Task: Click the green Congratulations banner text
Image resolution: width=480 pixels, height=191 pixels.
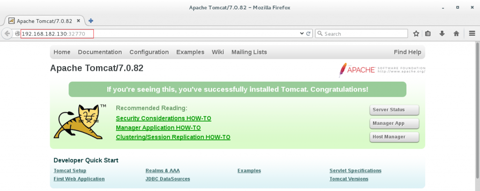Action: pos(237,90)
